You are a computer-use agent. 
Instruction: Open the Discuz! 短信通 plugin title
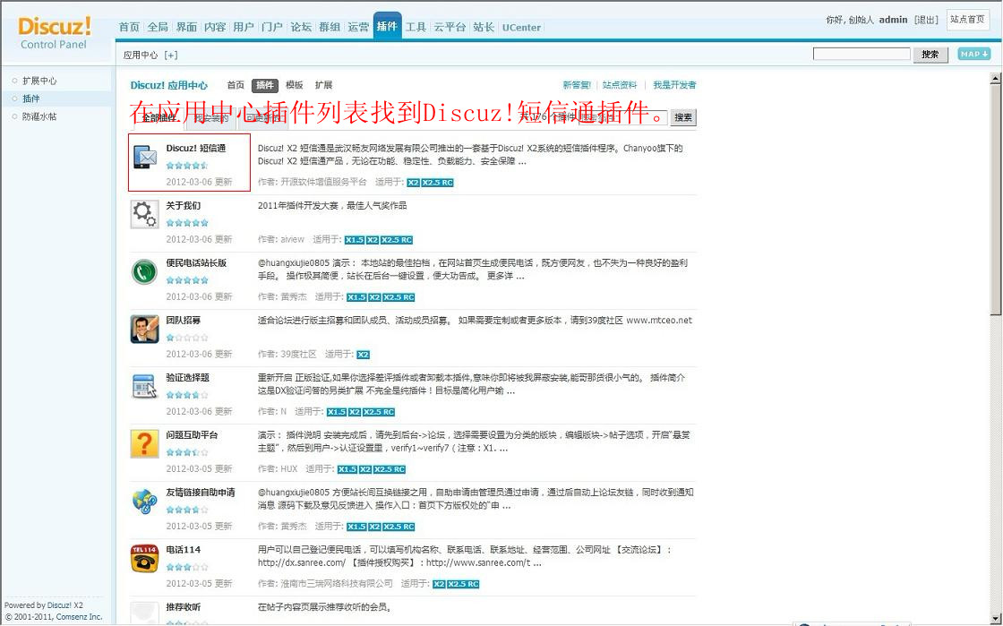coord(196,149)
